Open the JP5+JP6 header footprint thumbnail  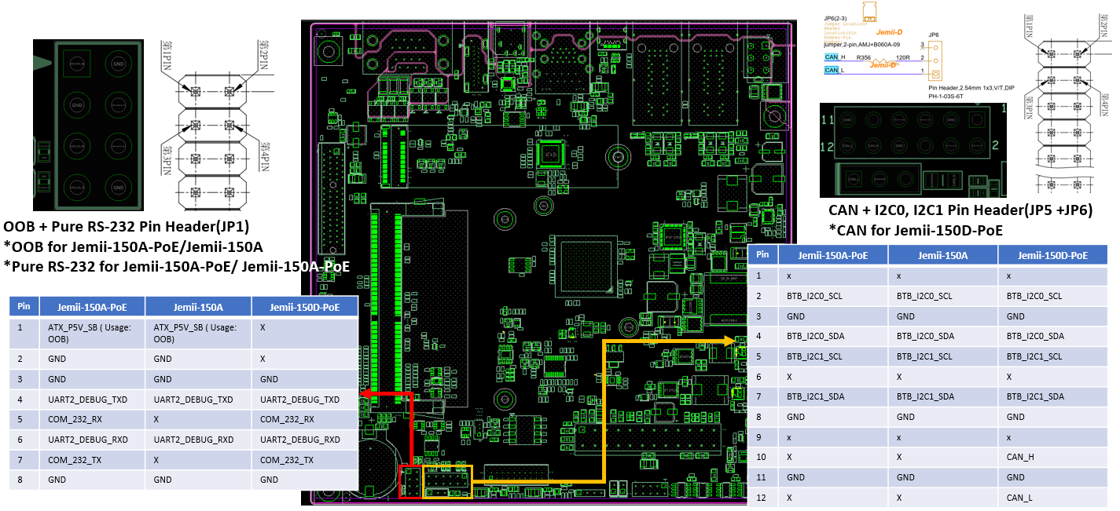[913, 149]
